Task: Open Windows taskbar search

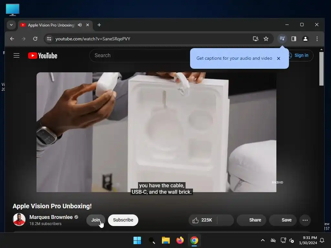Action: 152,240
